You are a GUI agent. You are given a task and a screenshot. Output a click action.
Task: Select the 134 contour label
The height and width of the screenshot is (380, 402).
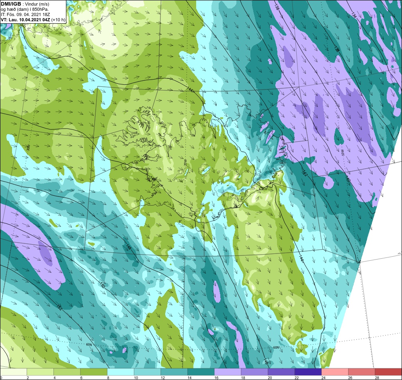pos(354,14)
